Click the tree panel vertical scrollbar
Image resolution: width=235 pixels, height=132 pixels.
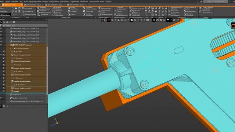47,70
